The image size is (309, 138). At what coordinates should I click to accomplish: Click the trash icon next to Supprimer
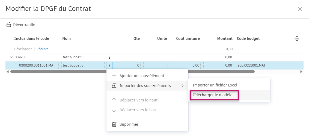tap(114, 124)
